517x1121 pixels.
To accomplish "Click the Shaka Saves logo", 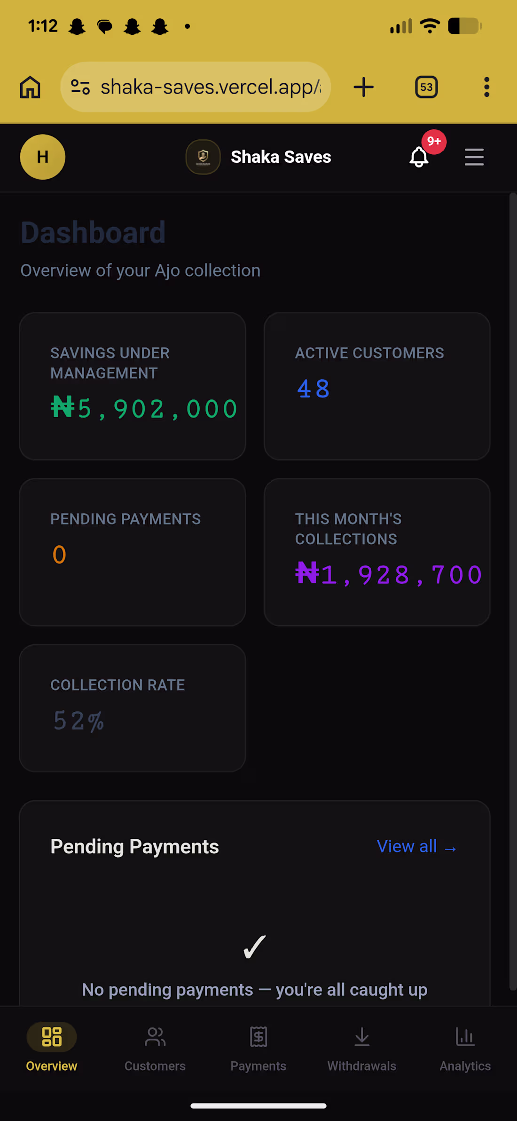I will tap(203, 157).
